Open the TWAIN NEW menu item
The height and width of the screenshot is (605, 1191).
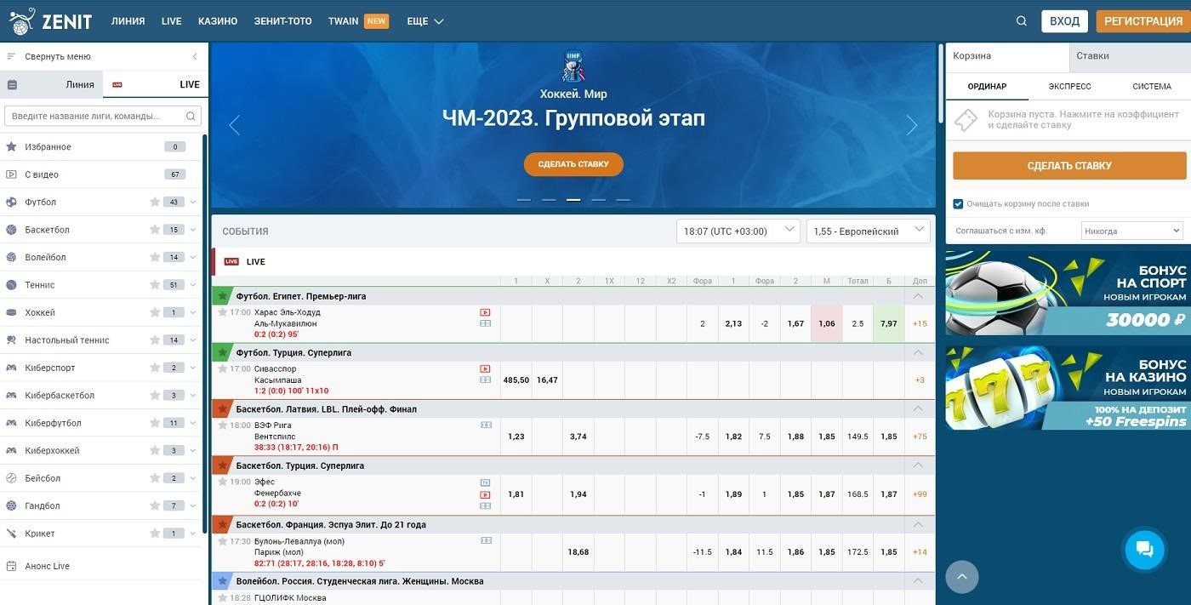click(358, 21)
